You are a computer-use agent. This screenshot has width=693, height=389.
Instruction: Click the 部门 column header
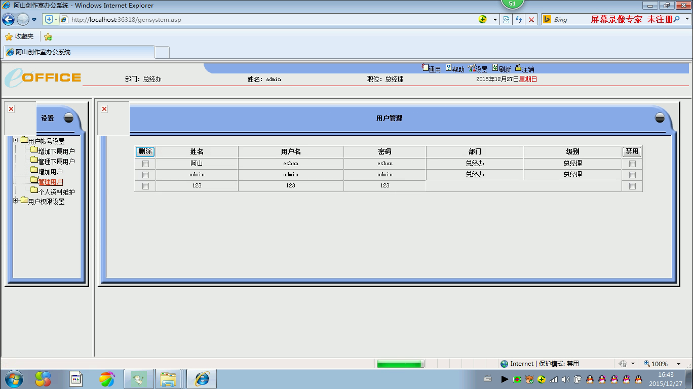[475, 151]
